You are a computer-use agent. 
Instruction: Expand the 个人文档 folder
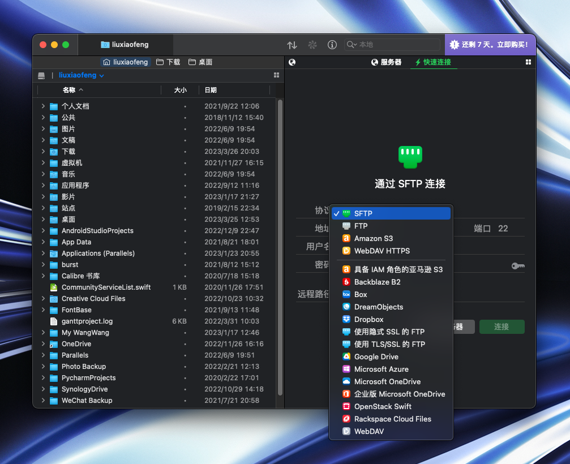coord(43,106)
